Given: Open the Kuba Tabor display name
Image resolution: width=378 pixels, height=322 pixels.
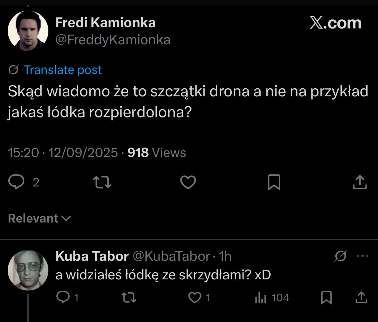Looking at the screenshot, I should 92,256.
